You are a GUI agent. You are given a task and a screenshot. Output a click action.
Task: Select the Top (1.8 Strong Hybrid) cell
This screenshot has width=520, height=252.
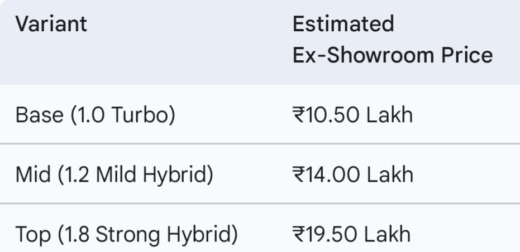[126, 234]
